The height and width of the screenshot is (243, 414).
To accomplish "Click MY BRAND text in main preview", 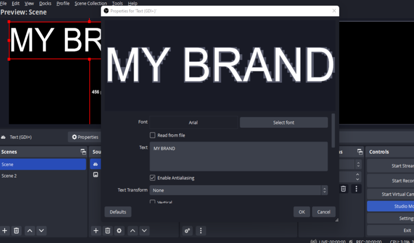I will [x=56, y=41].
